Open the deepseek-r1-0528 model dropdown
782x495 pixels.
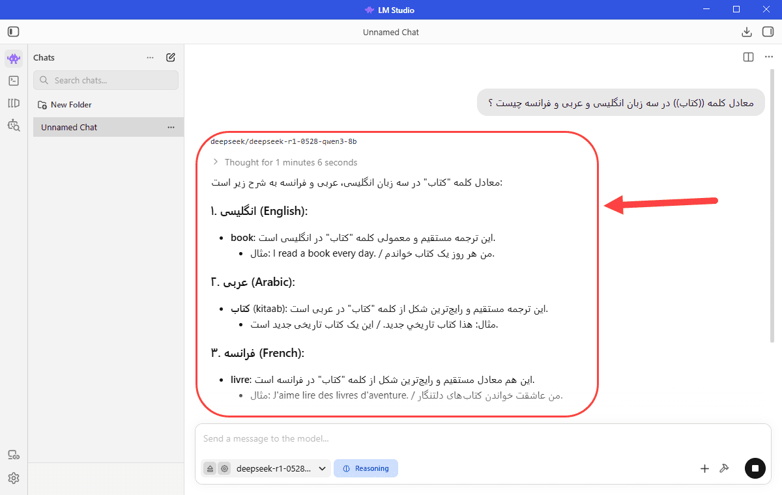click(x=282, y=468)
